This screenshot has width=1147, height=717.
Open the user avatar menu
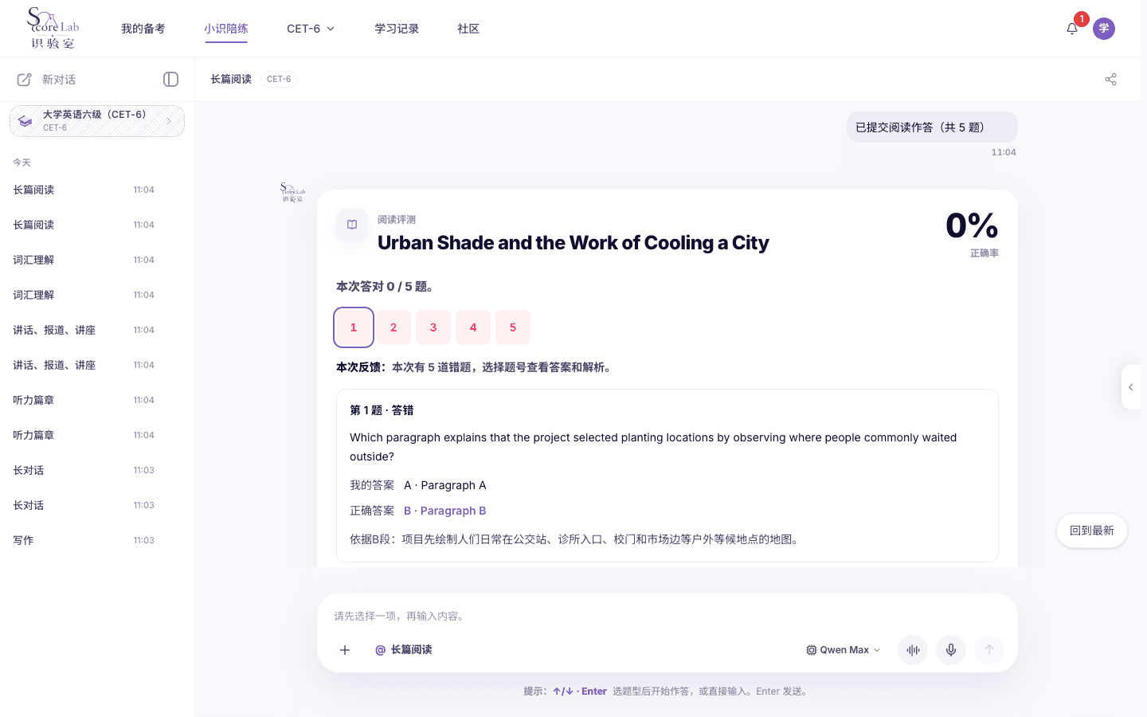click(1104, 29)
